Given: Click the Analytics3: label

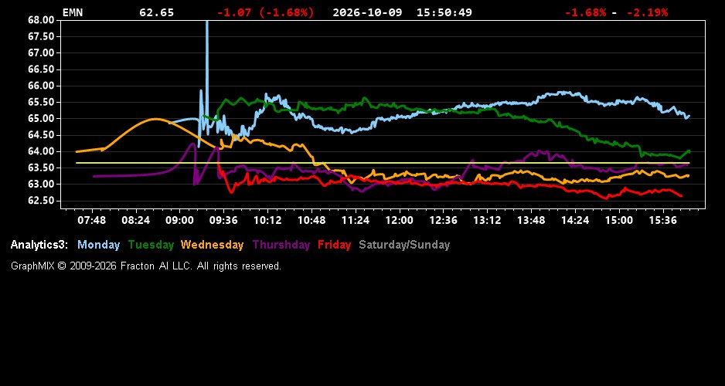Looking at the screenshot, I should click(x=39, y=245).
